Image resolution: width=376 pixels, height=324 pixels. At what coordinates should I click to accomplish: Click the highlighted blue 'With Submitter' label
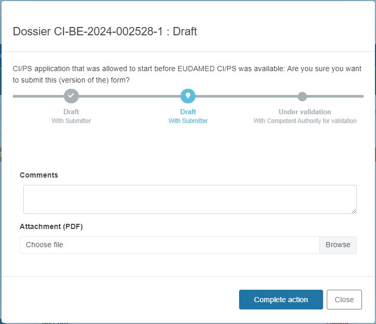[x=188, y=120]
